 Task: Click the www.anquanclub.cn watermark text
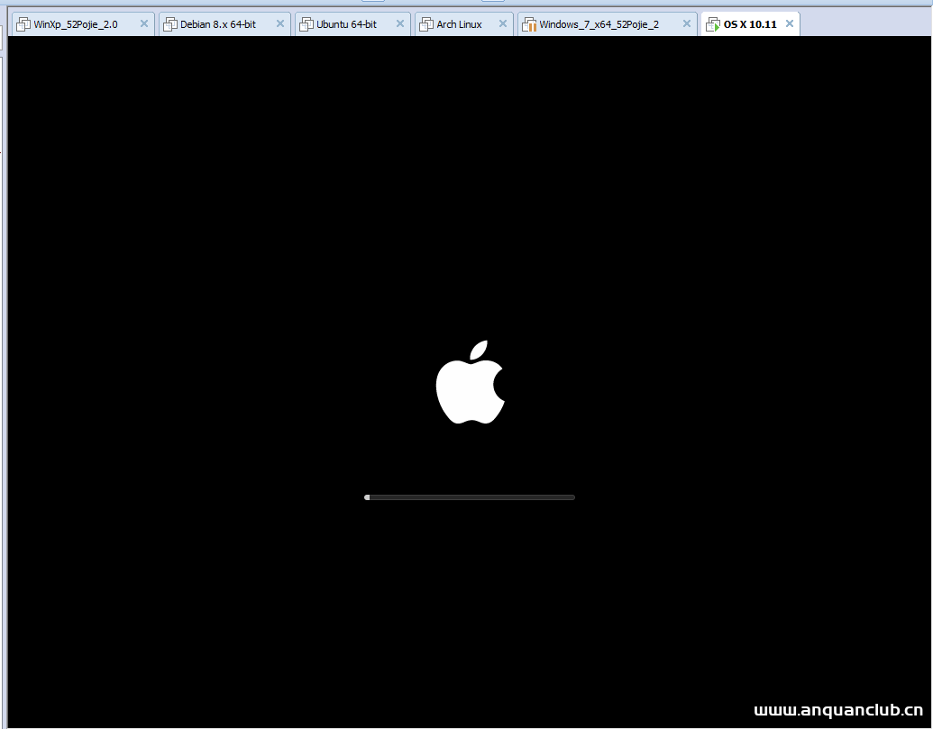click(x=837, y=710)
